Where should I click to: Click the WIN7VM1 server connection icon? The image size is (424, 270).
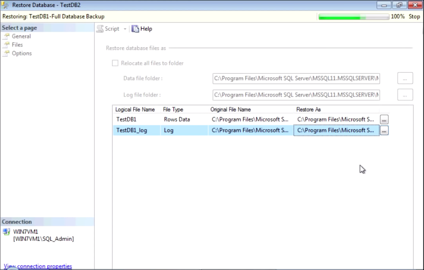point(6,232)
